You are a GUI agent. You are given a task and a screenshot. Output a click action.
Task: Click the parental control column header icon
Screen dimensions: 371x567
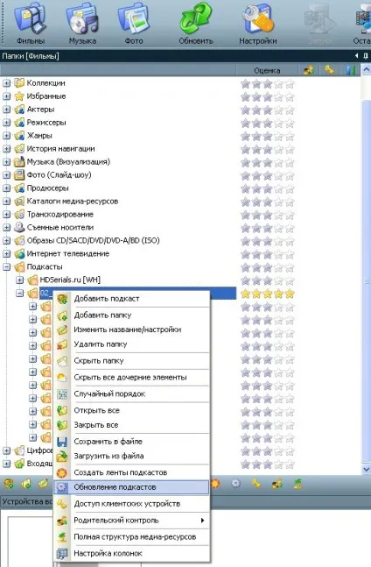pyautogui.click(x=309, y=70)
